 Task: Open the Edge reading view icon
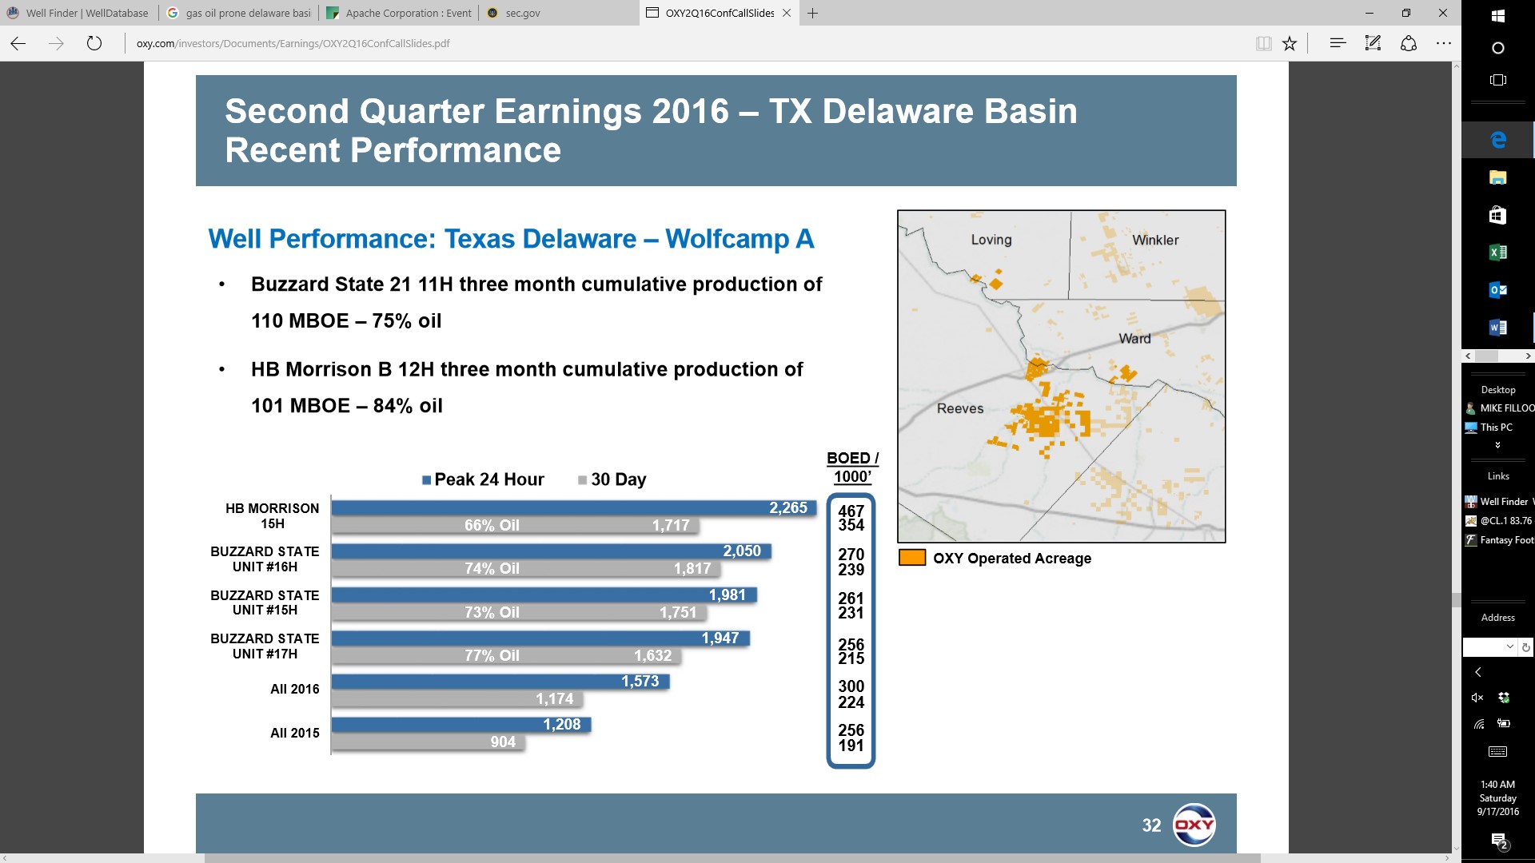pyautogui.click(x=1263, y=43)
